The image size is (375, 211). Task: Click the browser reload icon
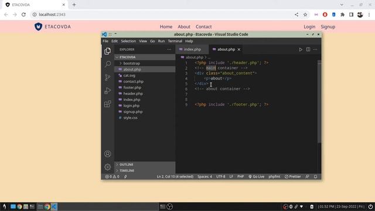coord(23,15)
